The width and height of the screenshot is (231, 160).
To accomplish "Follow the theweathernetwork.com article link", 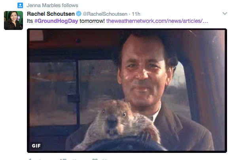I will [157, 21].
